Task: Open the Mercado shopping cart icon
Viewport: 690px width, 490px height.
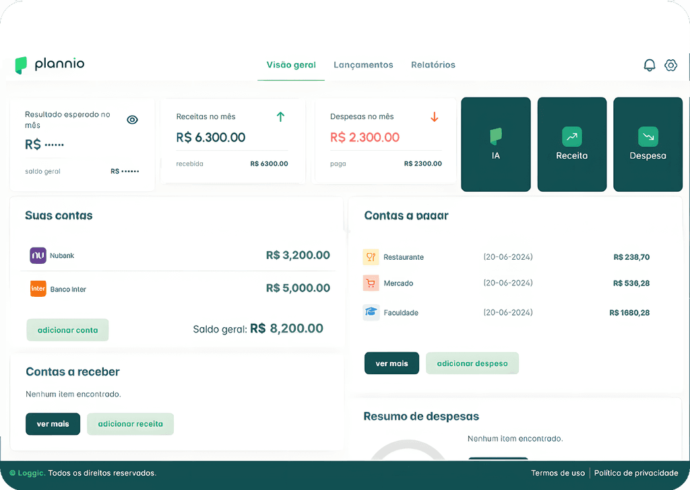Action: coord(371,283)
